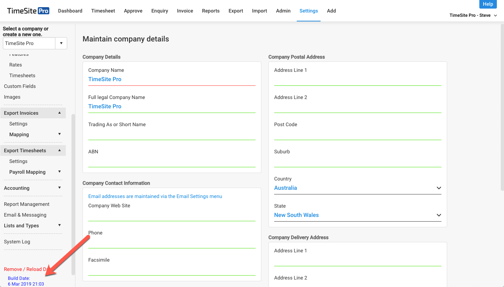Open Timesheets in the sidebar
The height and width of the screenshot is (287, 504).
tap(22, 75)
